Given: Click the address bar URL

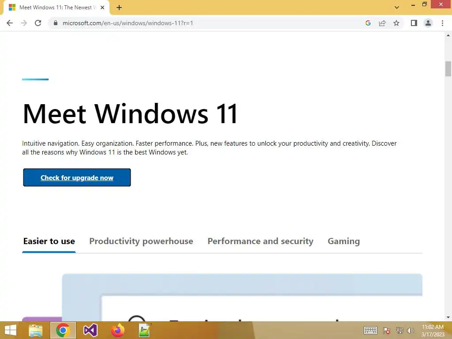Looking at the screenshot, I should click(128, 23).
